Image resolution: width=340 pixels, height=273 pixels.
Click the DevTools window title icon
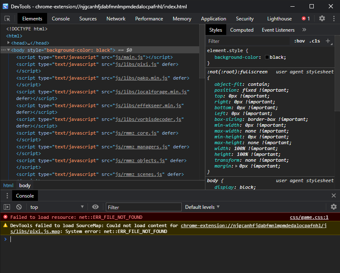(x=5, y=7)
